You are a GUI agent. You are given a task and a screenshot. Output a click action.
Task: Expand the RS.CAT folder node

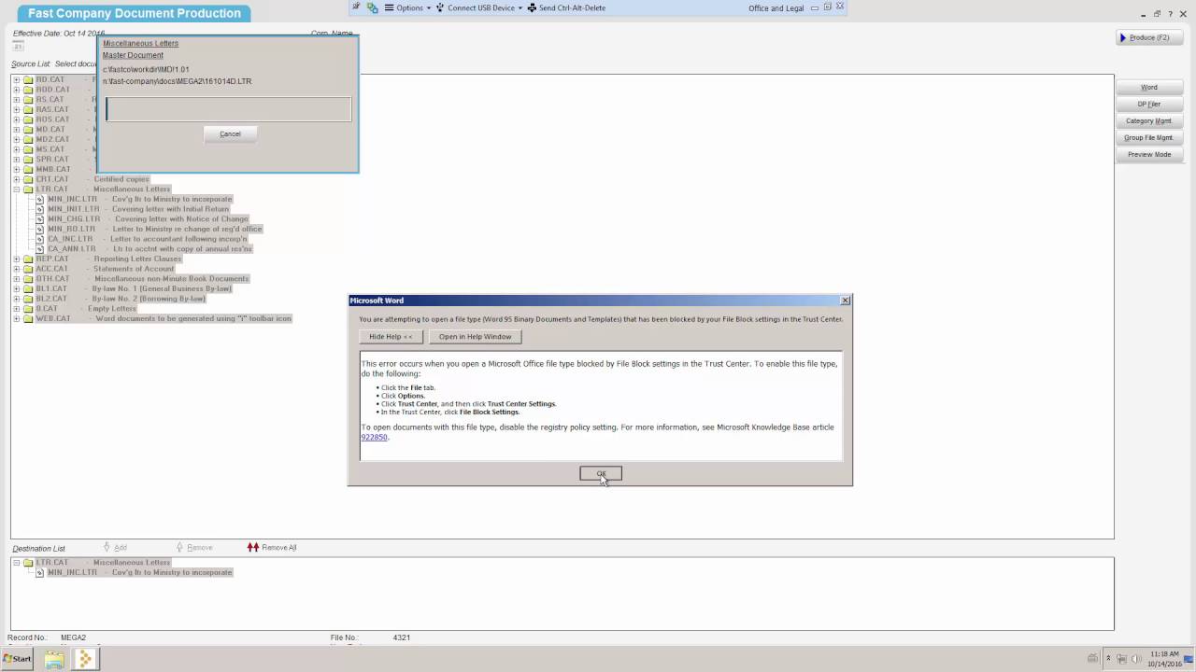click(x=16, y=100)
